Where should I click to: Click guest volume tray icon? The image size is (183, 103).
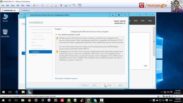168,92
